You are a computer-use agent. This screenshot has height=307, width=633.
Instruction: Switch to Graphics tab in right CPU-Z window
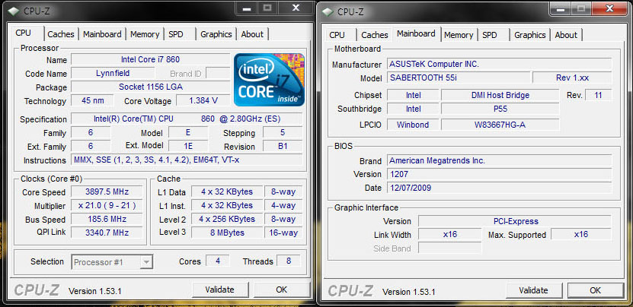[x=530, y=35]
